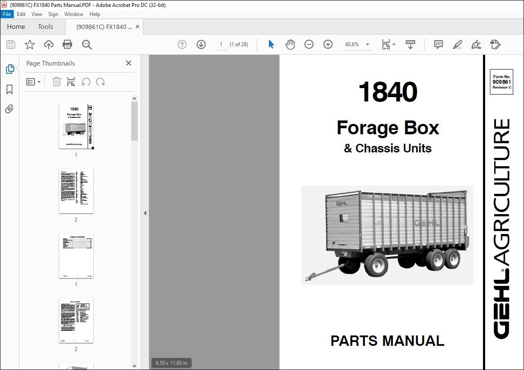Switch to the Home tab

[x=16, y=27]
